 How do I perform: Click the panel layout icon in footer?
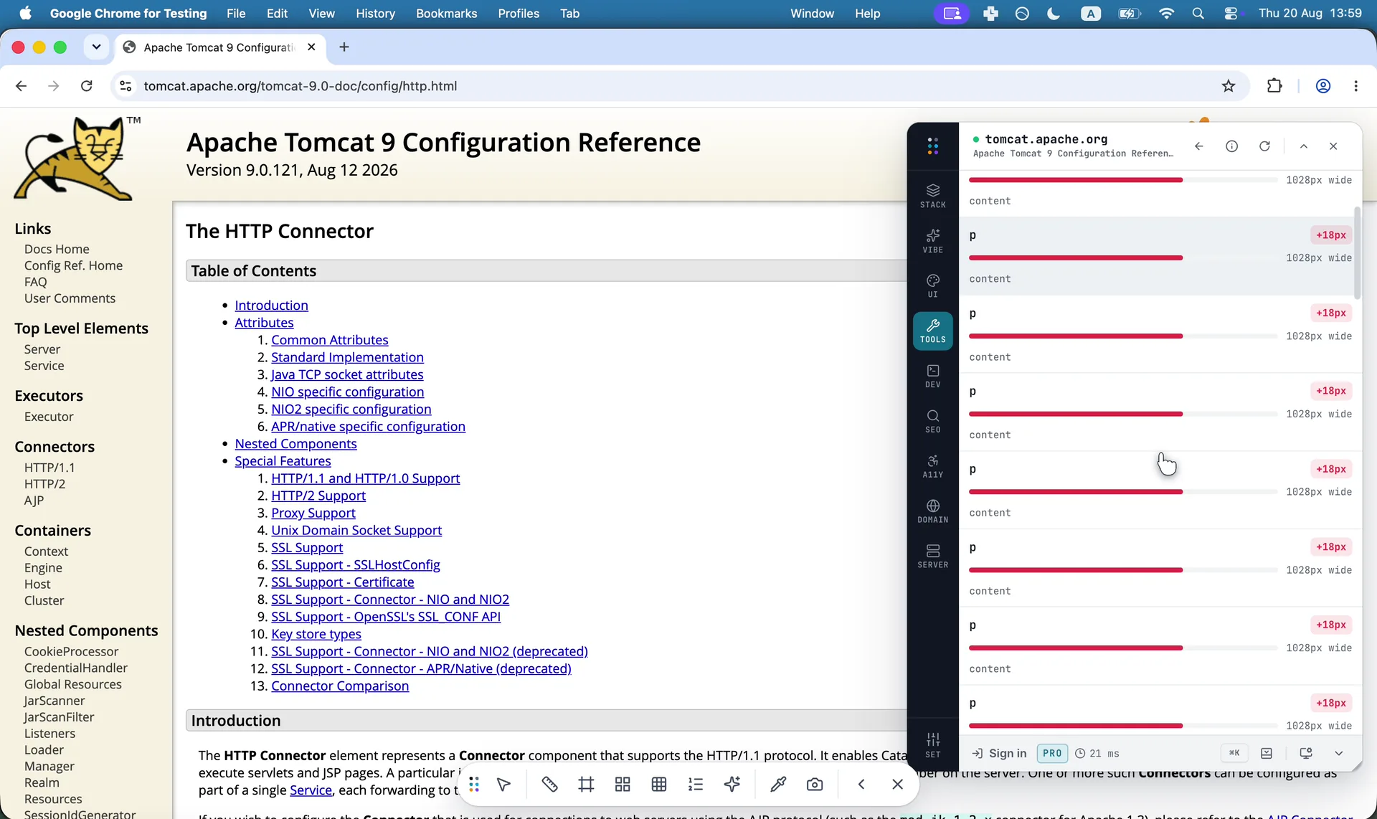pyautogui.click(x=1267, y=753)
